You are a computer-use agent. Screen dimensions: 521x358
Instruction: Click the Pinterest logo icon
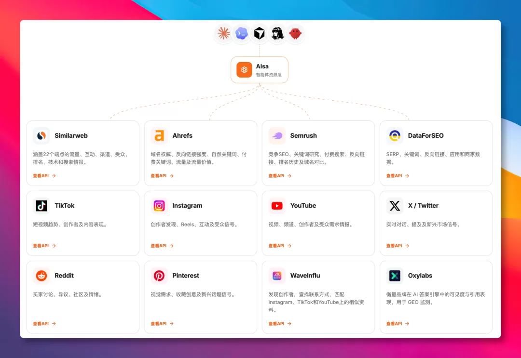pos(159,276)
